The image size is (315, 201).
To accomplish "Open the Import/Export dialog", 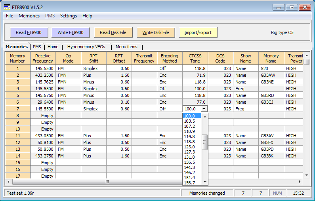I will coord(198,32).
